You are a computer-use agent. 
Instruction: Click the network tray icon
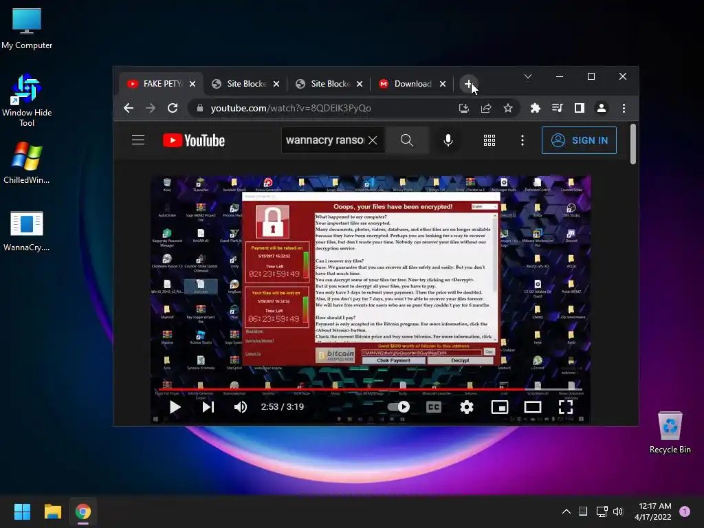click(x=602, y=511)
